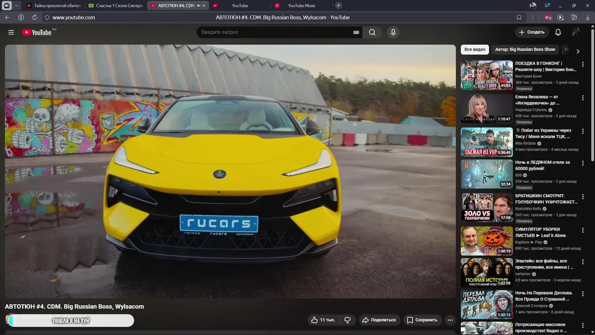This screenshot has height=335, width=595.
Task: Open 'Ночь в ЛЕДЯНОМ отеле' video link
Action: click(x=542, y=165)
